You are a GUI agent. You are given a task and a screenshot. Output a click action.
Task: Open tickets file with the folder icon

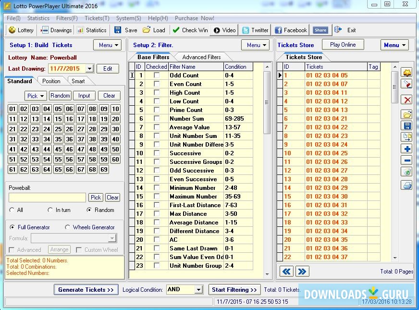407,115
